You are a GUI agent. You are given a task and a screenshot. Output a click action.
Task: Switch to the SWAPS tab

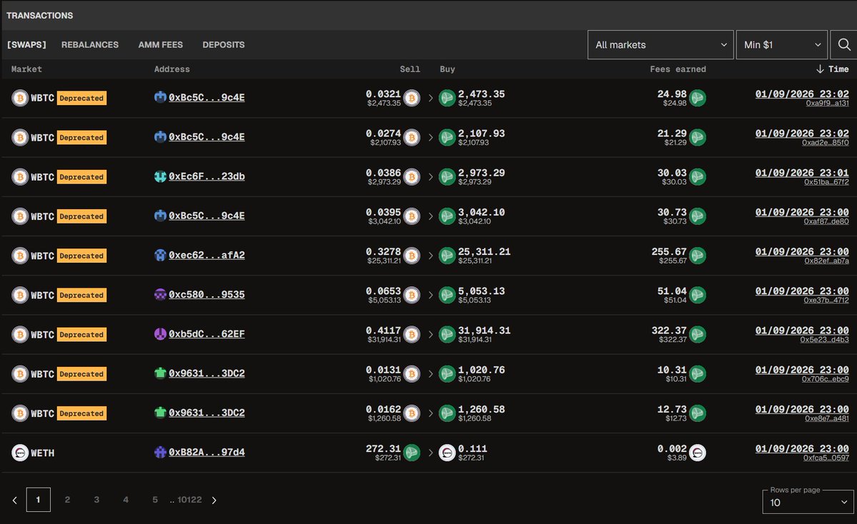pyautogui.click(x=26, y=45)
